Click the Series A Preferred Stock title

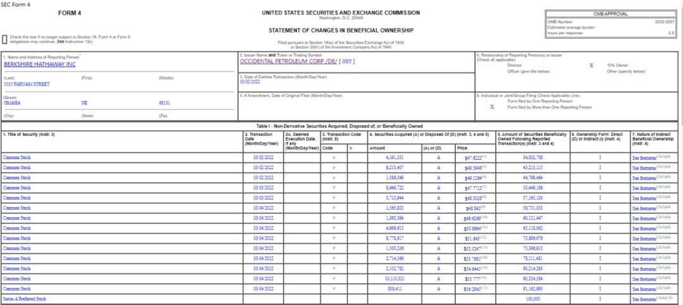click(25, 299)
